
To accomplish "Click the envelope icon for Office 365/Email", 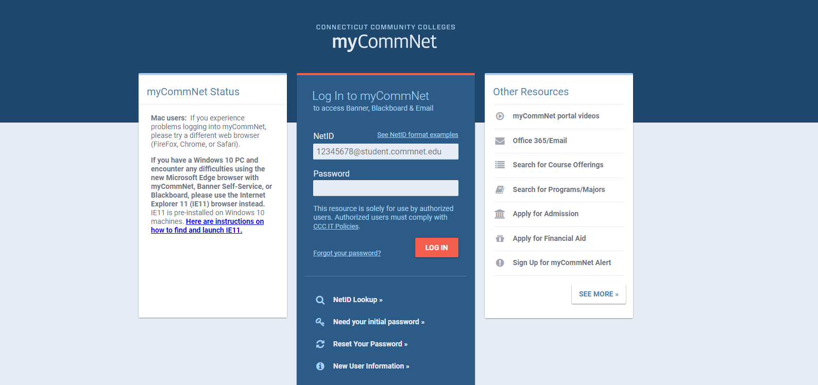I will [500, 141].
